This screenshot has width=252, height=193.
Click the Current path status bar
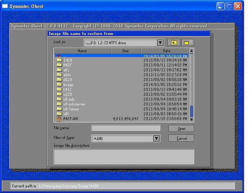pos(123,186)
